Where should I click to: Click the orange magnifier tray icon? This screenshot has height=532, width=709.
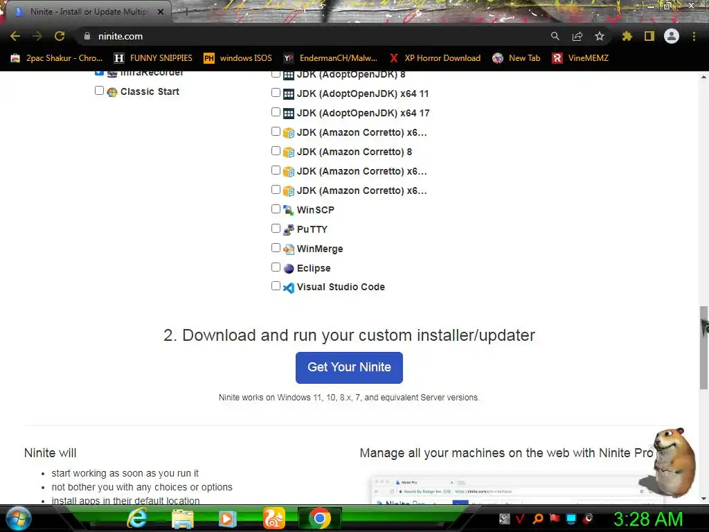[x=537, y=518]
